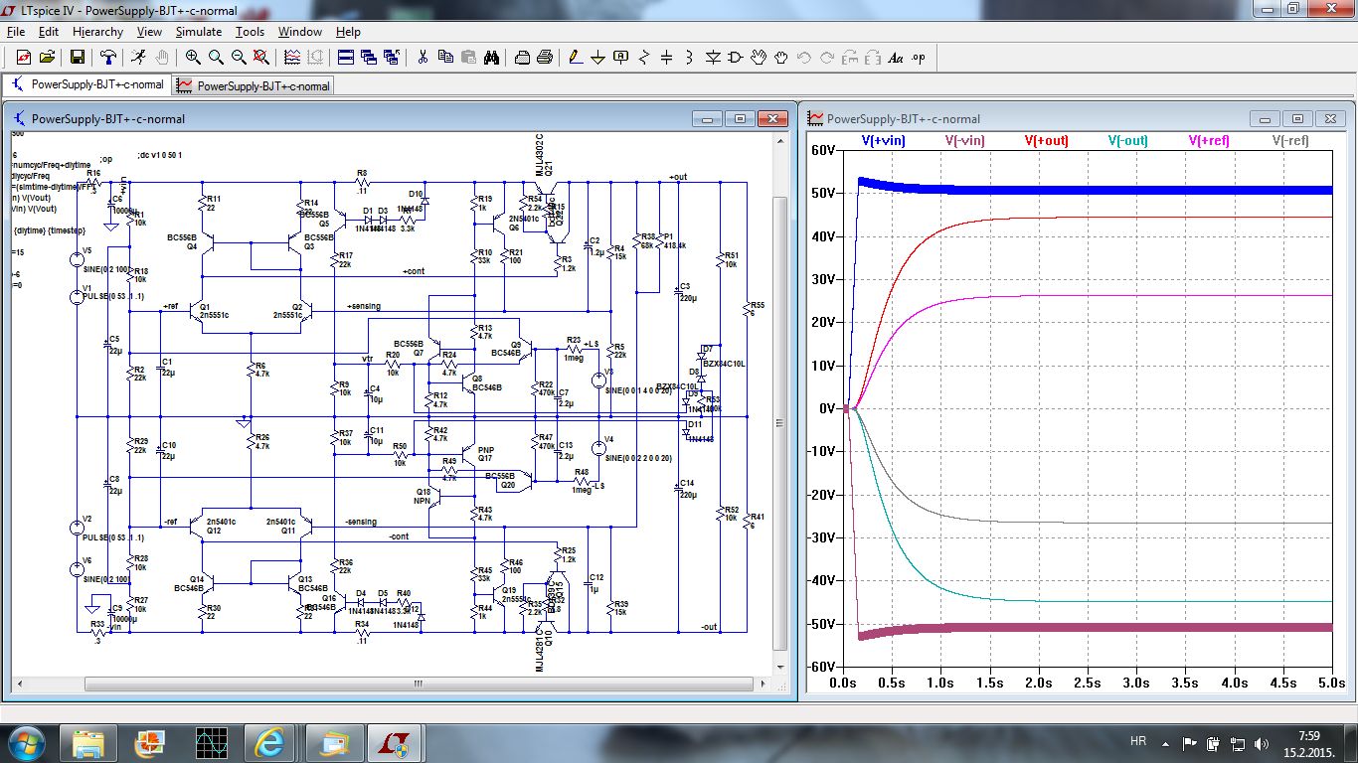This screenshot has height=763, width=1358.
Task: Place a ground symbol
Action: [x=598, y=58]
